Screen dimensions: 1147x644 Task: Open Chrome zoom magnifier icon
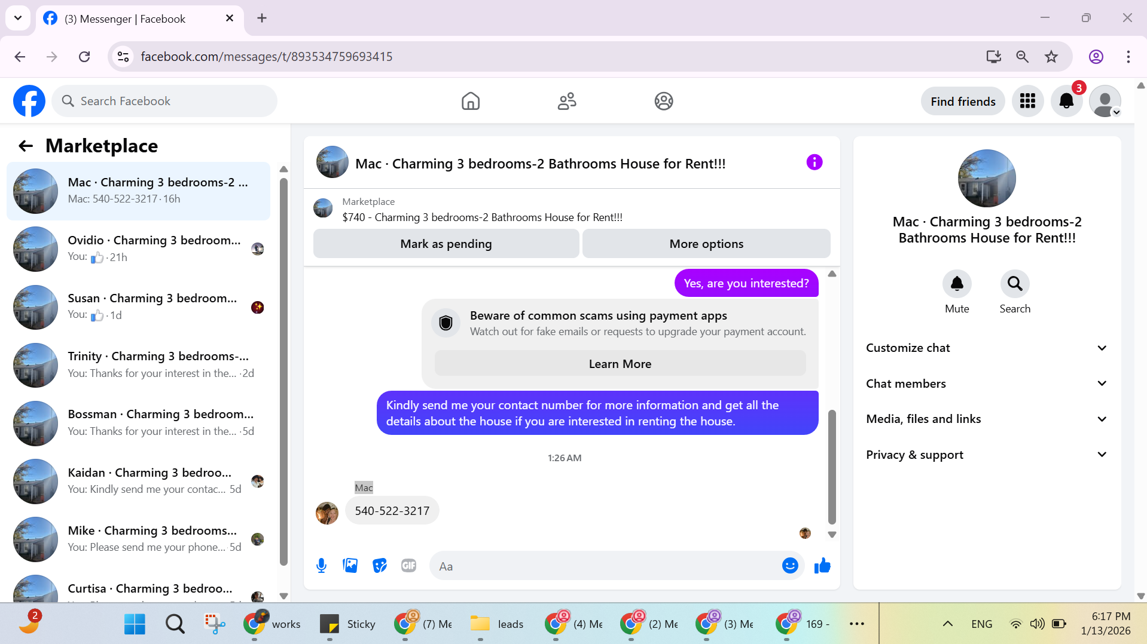click(x=1022, y=56)
